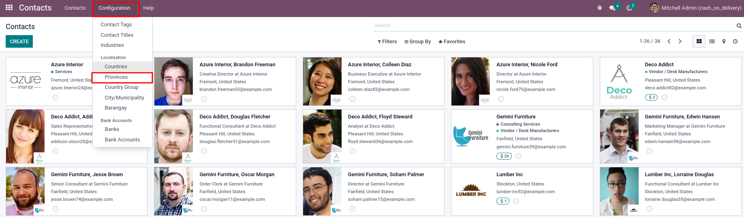
Task: Click activity clock on Edwin Hansen card
Action: coord(650,151)
